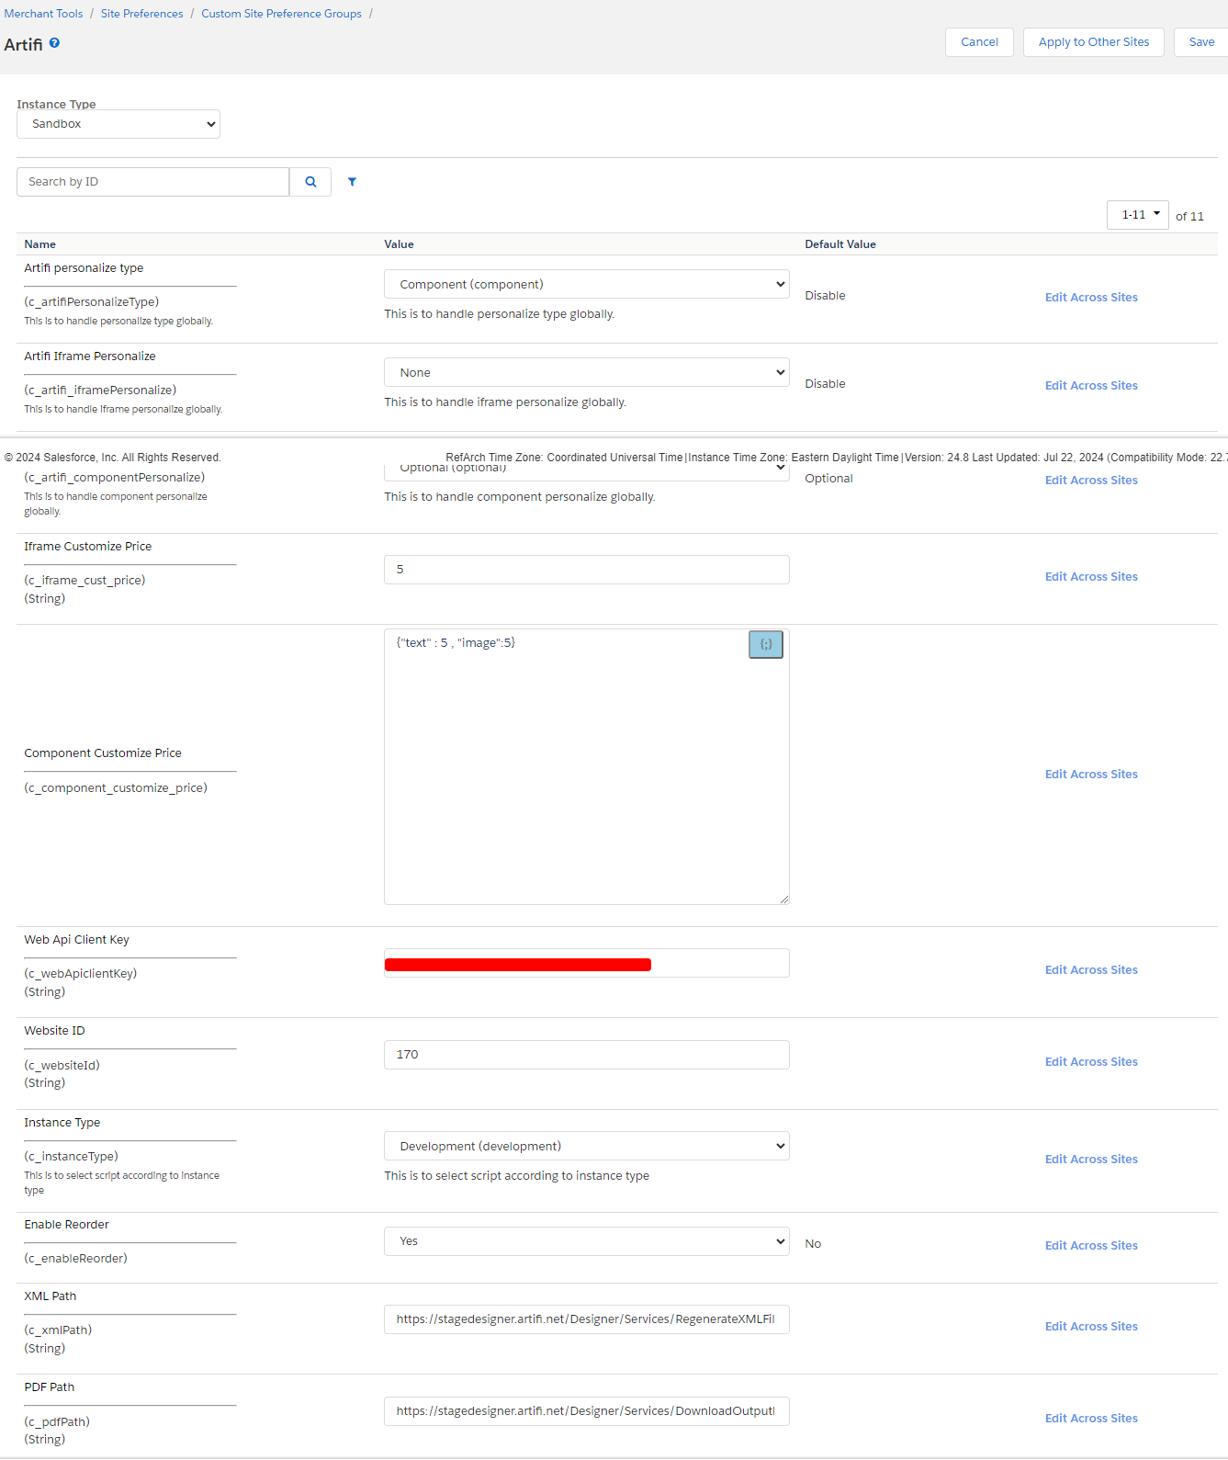Image resolution: width=1228 pixels, height=1460 pixels.
Task: Open the filter funnel icon
Action: tap(352, 182)
